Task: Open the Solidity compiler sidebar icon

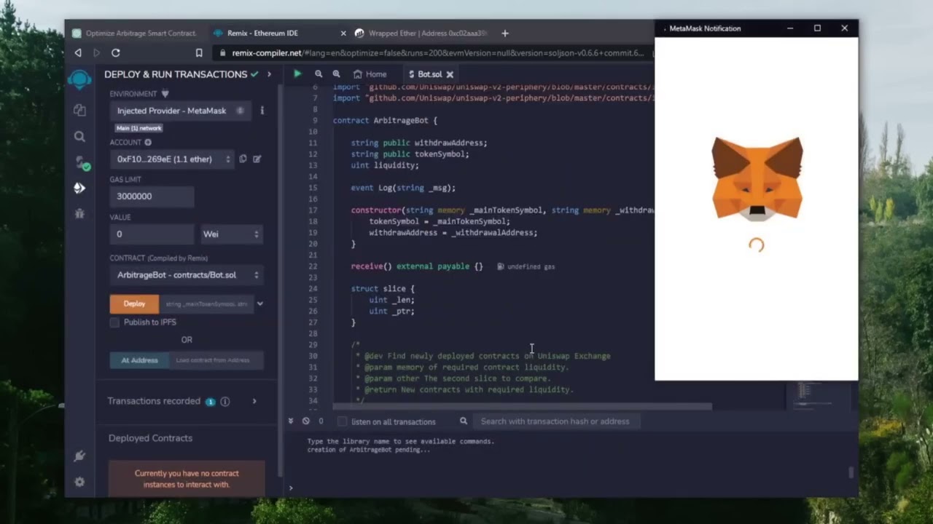Action: pyautogui.click(x=81, y=162)
